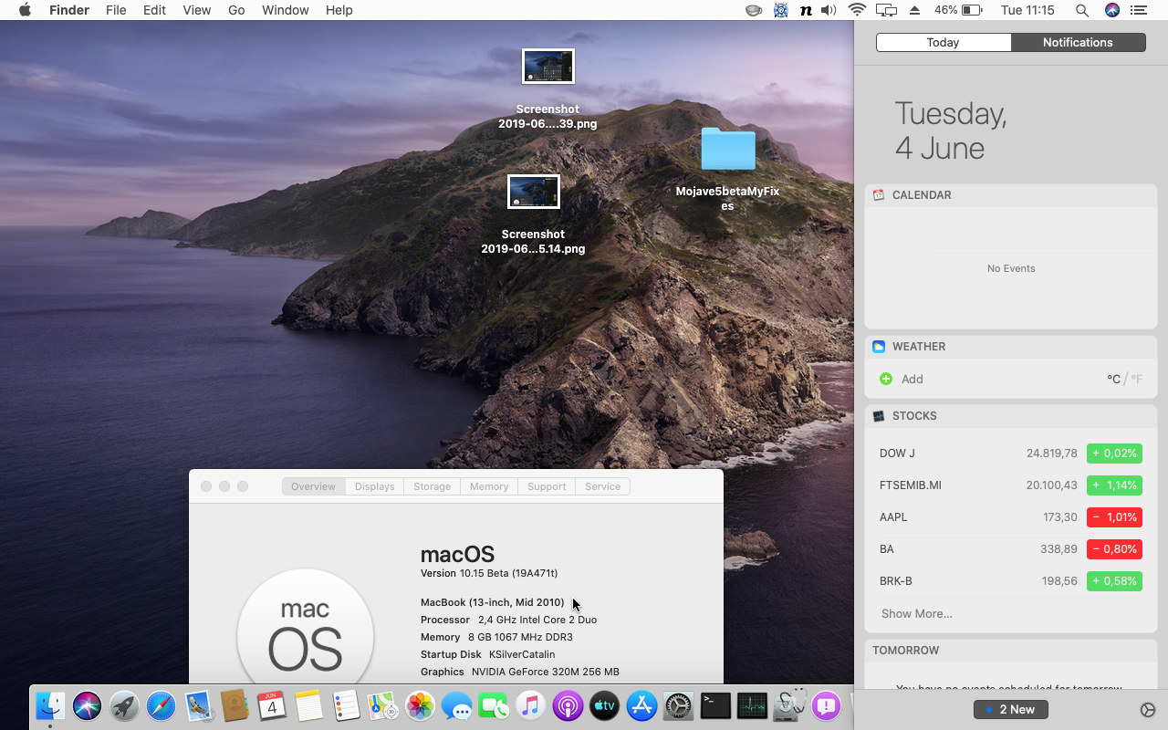Open the File menu
Viewport: 1168px width, 730px height.
point(116,10)
